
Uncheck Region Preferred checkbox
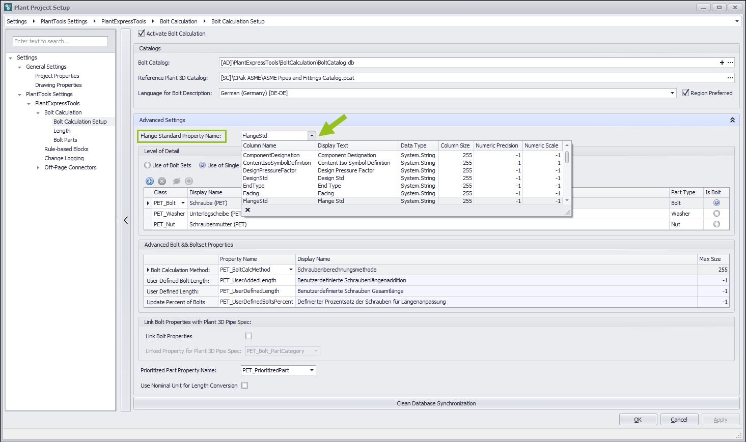click(x=685, y=93)
